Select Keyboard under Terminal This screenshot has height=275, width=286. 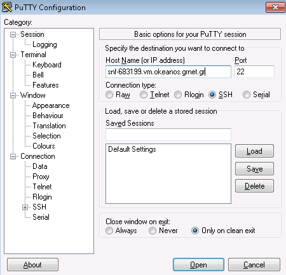click(x=47, y=65)
